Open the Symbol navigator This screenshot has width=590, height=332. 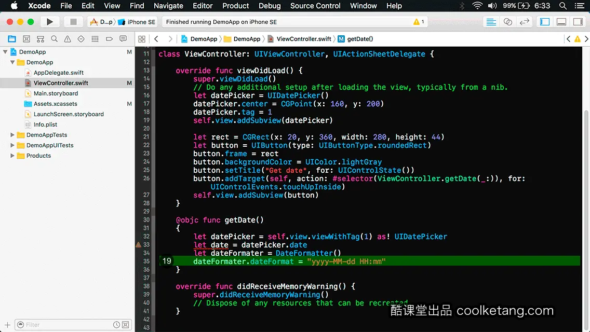click(x=41, y=39)
